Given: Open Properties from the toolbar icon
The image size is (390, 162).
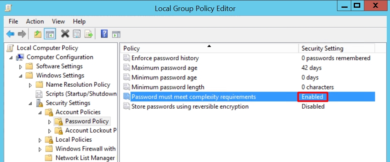Looking at the screenshot, I should click(x=77, y=34).
